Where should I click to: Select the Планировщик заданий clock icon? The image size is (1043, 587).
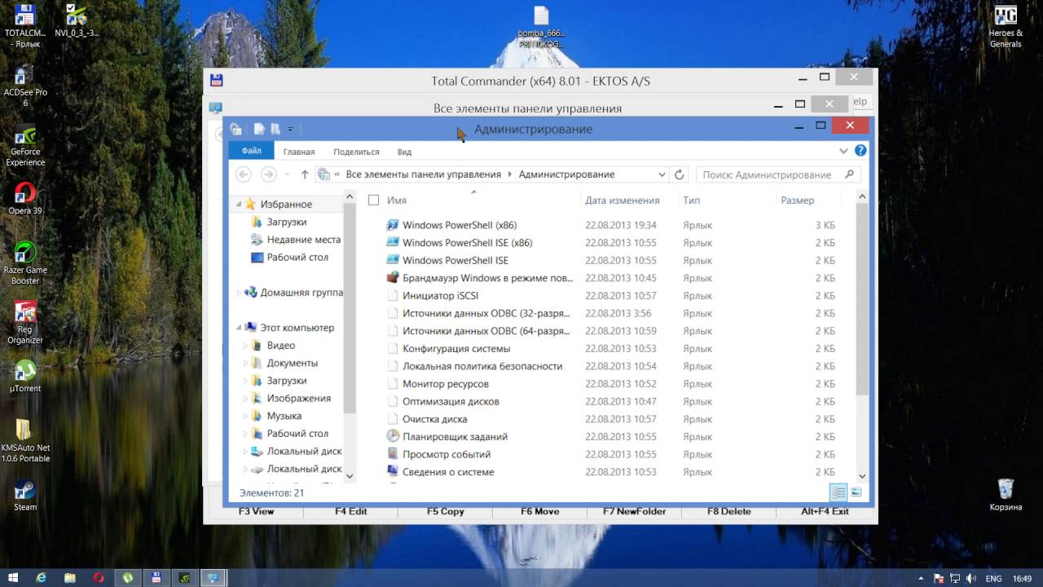pos(393,437)
